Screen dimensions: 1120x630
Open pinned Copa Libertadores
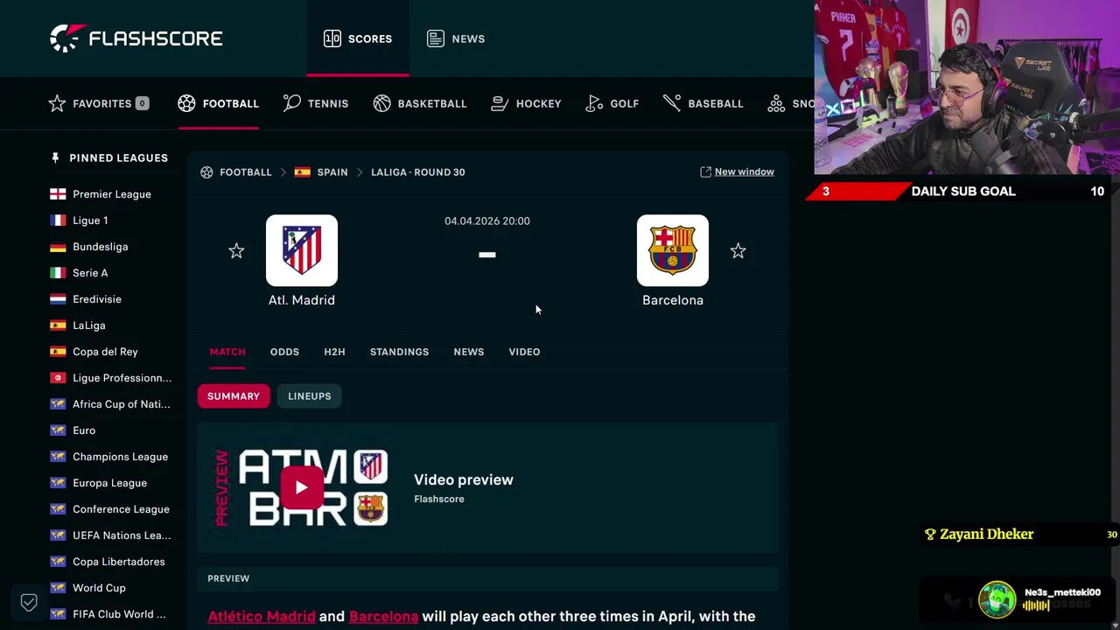pos(118,562)
